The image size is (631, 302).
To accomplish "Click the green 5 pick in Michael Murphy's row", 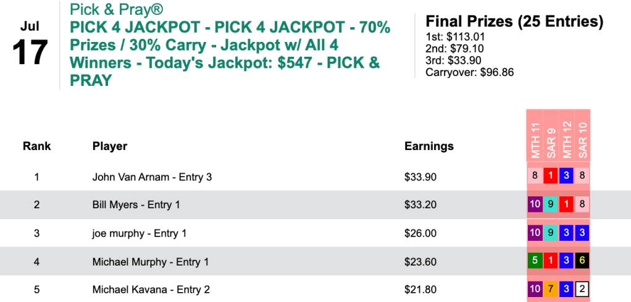I will click(x=535, y=262).
